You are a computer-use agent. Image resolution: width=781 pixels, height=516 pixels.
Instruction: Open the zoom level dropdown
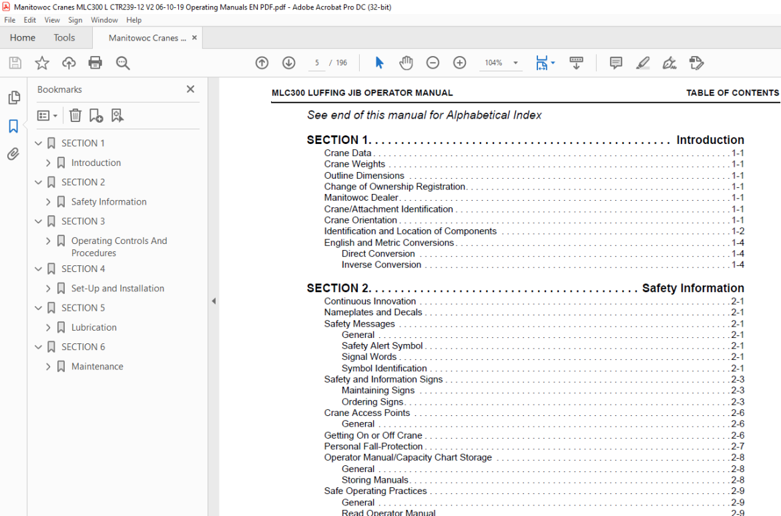pyautogui.click(x=515, y=63)
